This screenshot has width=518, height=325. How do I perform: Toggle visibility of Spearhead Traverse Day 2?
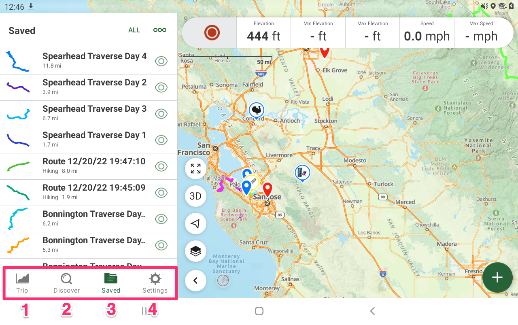[161, 88]
